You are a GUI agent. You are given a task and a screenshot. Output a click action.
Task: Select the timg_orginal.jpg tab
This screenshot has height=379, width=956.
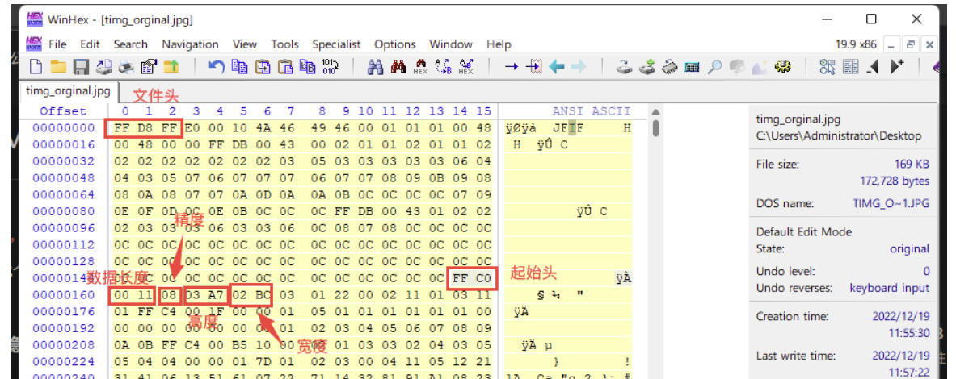tap(68, 90)
